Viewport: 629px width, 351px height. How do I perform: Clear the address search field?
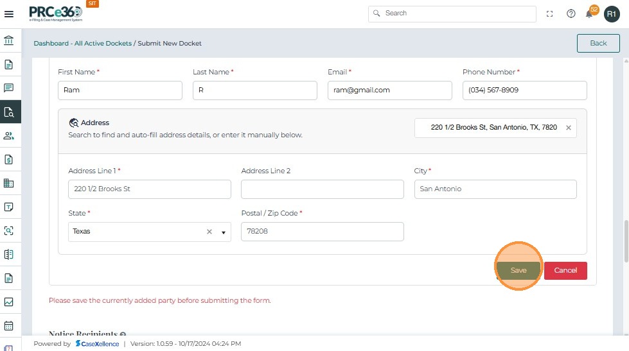click(568, 128)
